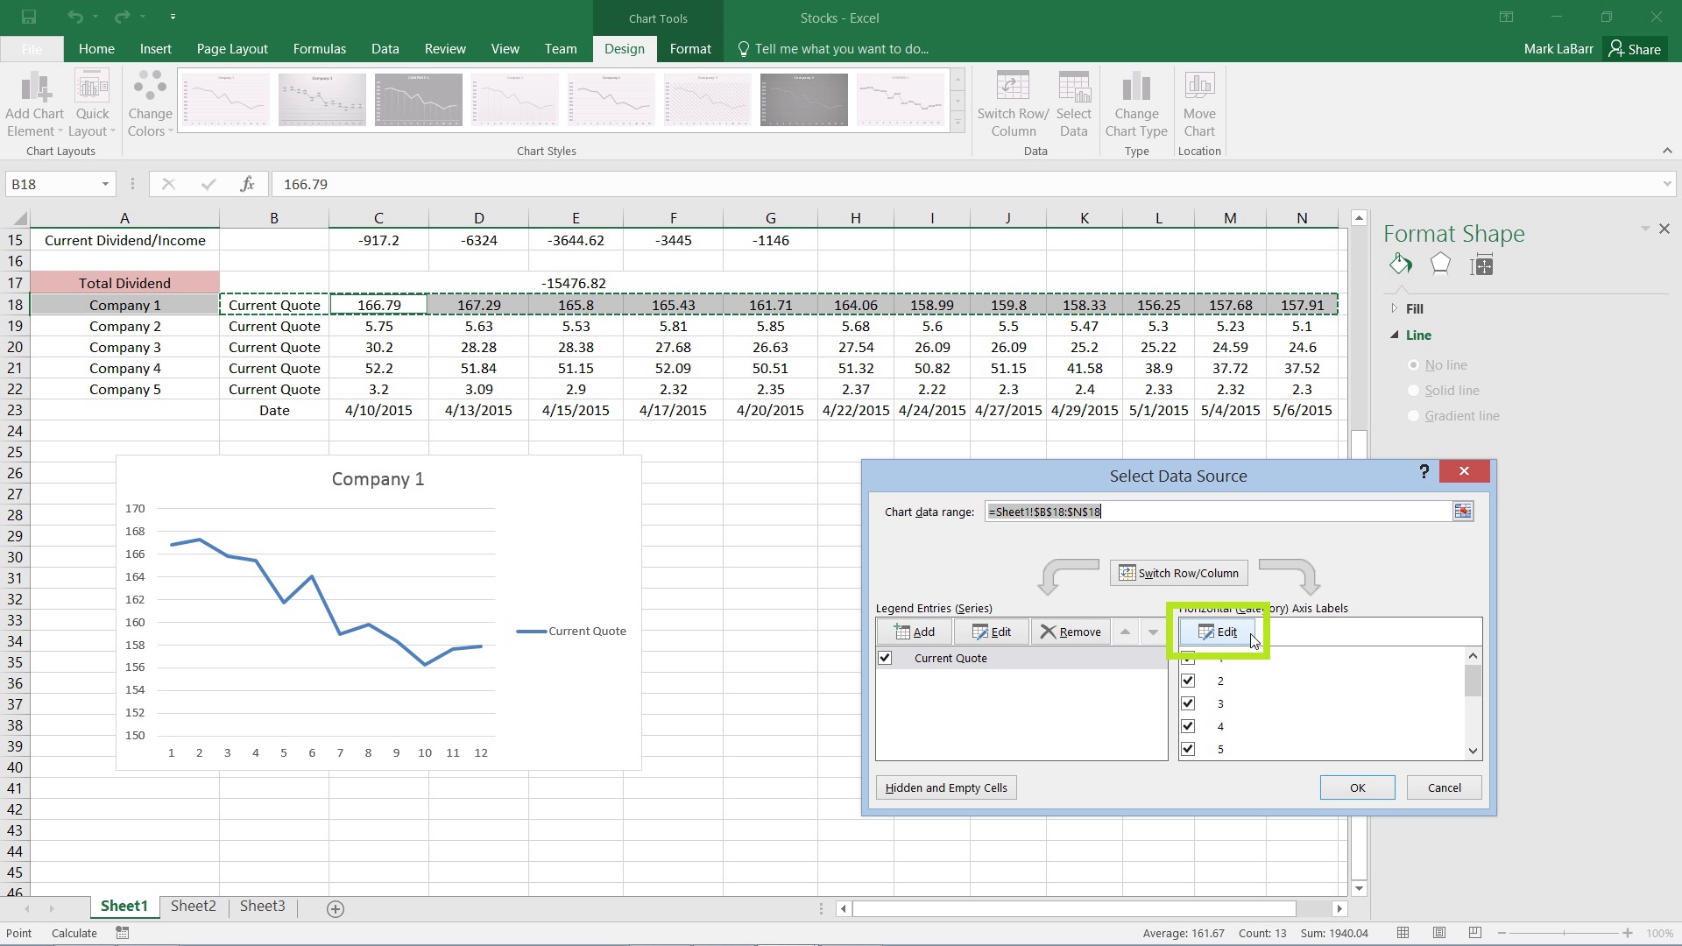The image size is (1682, 946).
Task: Disable checkbox for item 5 in axis labels
Action: pos(1188,749)
